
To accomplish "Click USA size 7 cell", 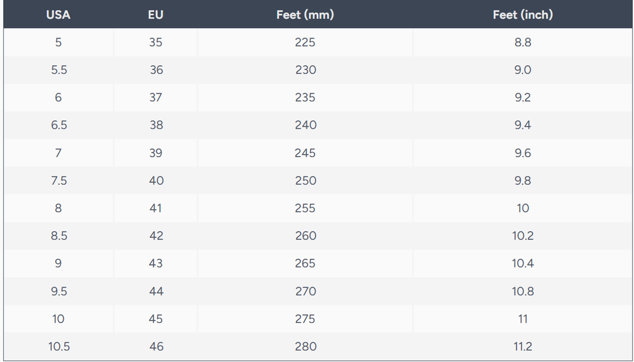I will (x=58, y=153).
